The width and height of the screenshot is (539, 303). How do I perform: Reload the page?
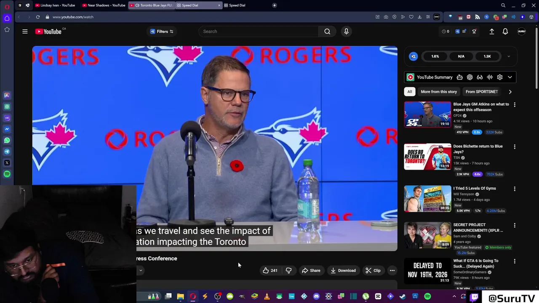coord(37,17)
